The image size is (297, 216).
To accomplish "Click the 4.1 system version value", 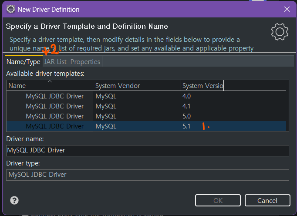I will [186, 106].
